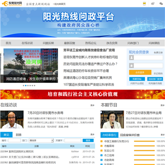Focus the 编号 search input field

pos(15,140)
